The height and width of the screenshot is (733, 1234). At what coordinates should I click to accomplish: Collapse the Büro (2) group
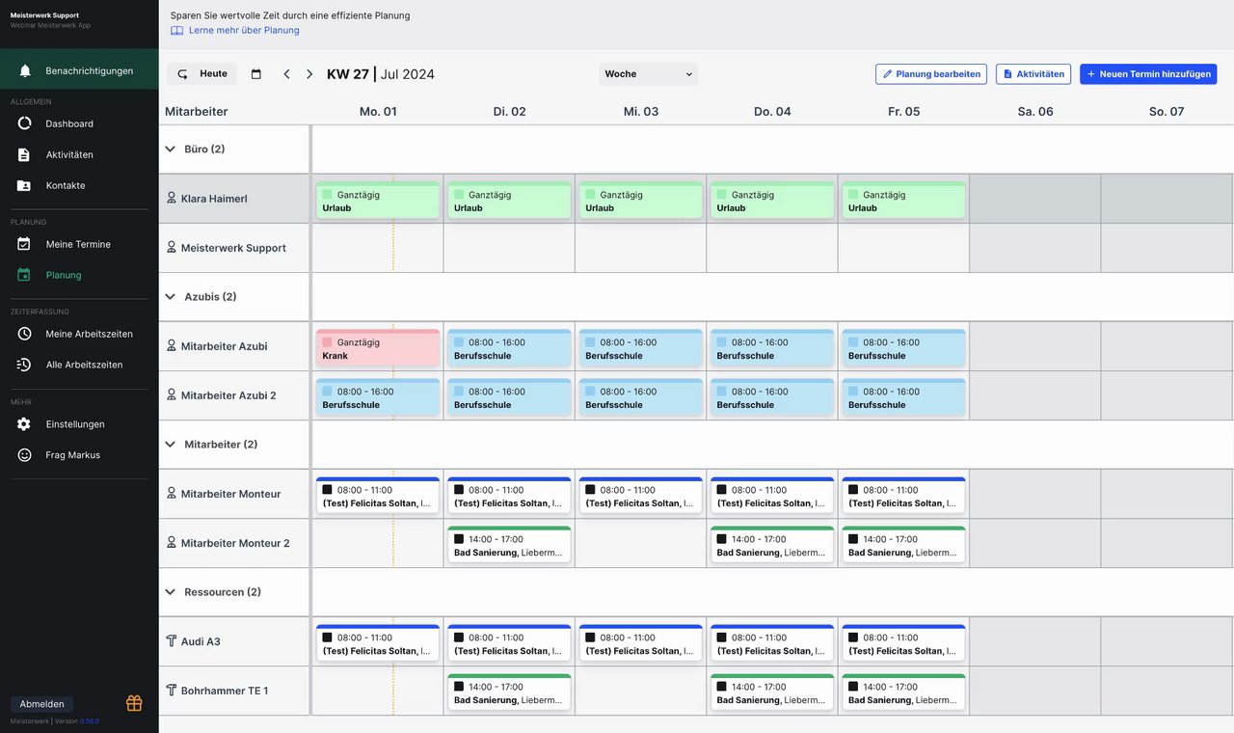[x=171, y=149]
